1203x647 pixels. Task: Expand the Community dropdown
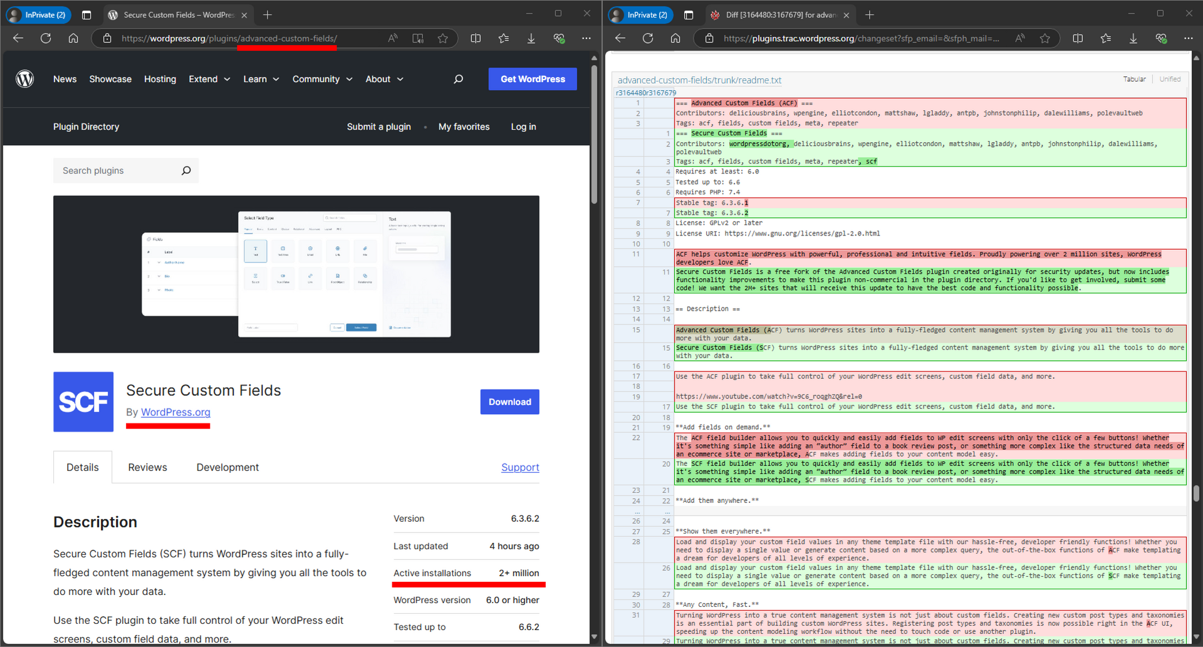click(322, 79)
